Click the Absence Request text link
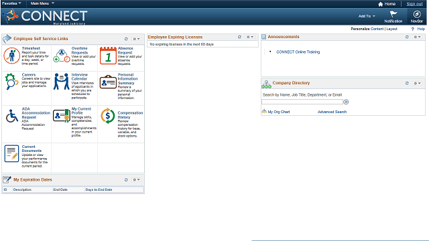The image size is (429, 241). click(125, 51)
